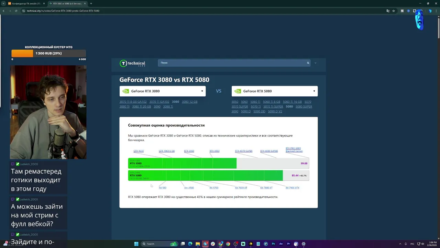
Task: Reload the page with the refresh icon
Action: [16, 11]
